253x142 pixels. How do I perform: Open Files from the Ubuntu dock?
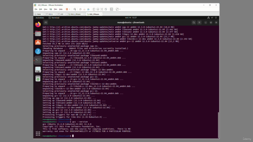coord(38,34)
